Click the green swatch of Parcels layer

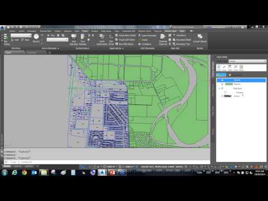tap(229, 84)
